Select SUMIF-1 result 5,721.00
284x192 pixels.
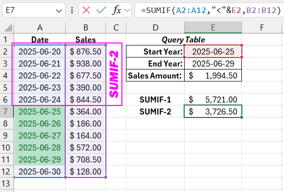point(213,99)
